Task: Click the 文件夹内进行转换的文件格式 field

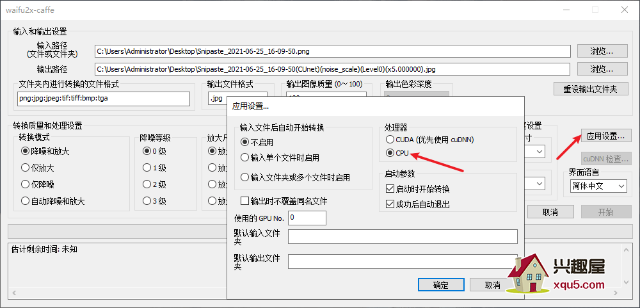Action: tap(104, 99)
